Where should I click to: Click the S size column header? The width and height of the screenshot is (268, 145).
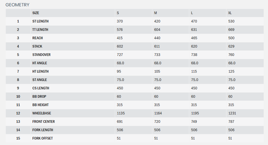(x=118, y=13)
